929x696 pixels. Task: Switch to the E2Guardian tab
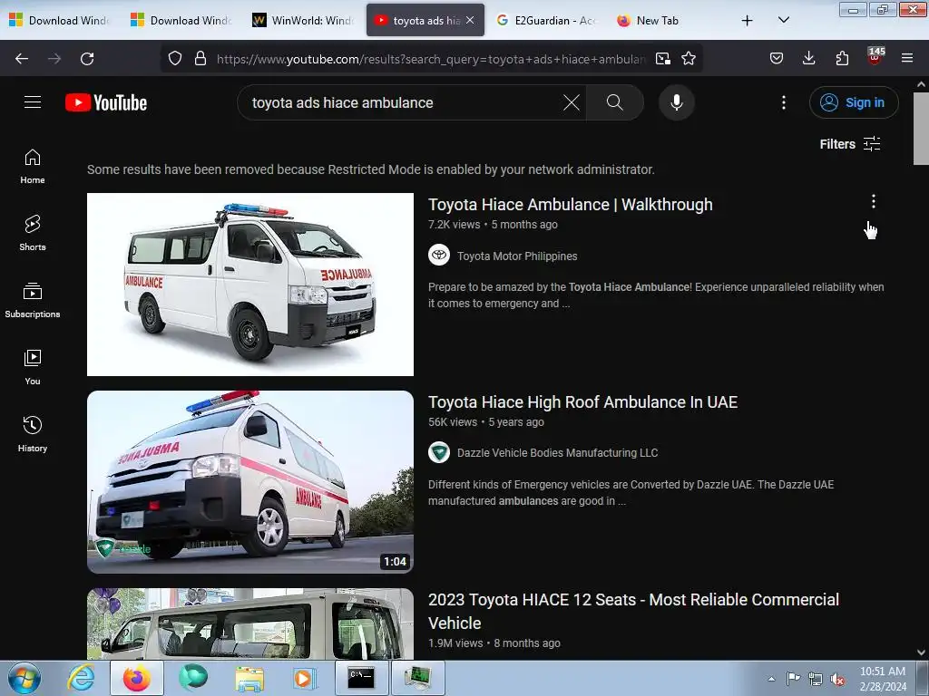tap(546, 21)
